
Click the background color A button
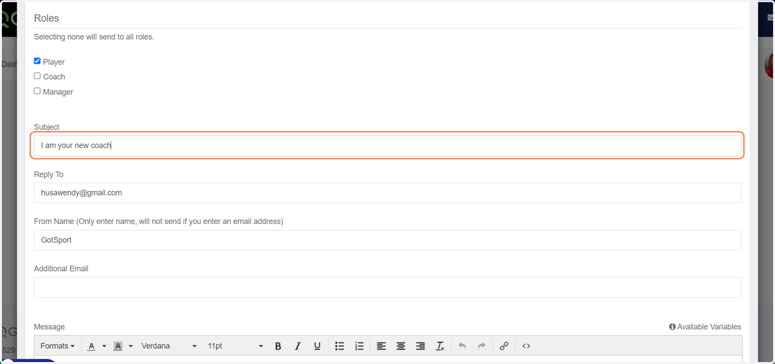pos(118,346)
